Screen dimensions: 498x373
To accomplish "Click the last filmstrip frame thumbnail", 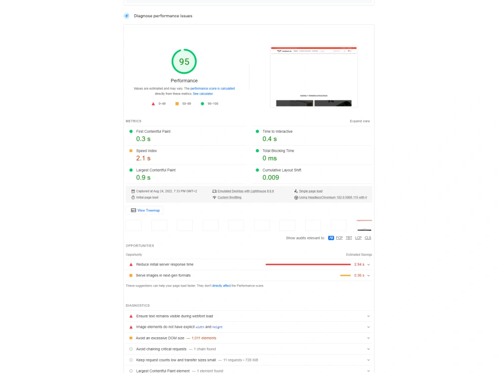I will pos(365,225).
